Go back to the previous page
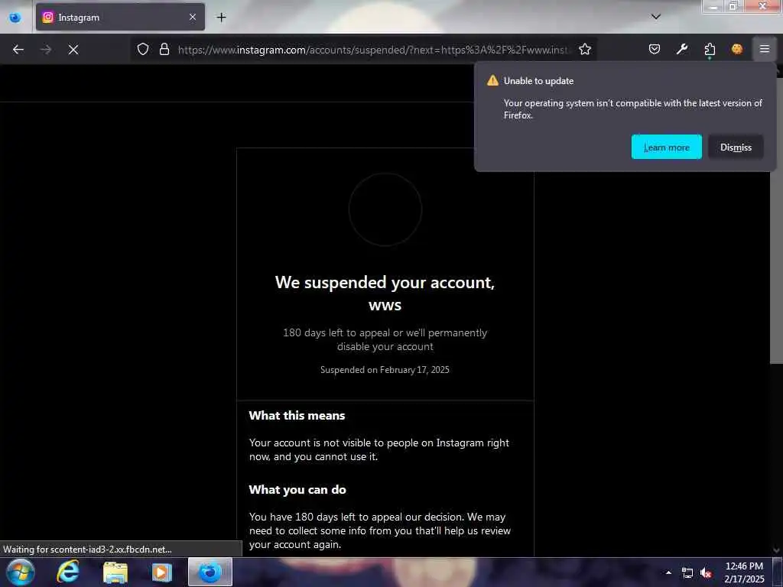The width and height of the screenshot is (783, 587). tap(18, 50)
